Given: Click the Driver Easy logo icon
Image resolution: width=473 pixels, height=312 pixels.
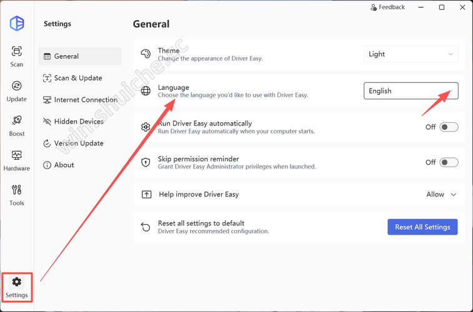Looking at the screenshot, I should (17, 23).
